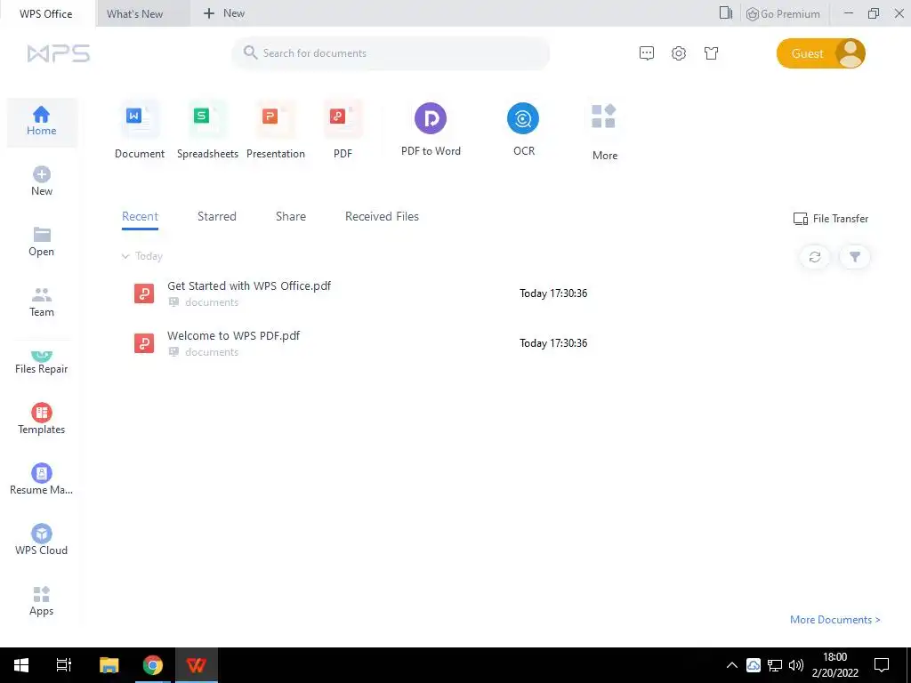Switch to the Starred tab

(x=217, y=217)
